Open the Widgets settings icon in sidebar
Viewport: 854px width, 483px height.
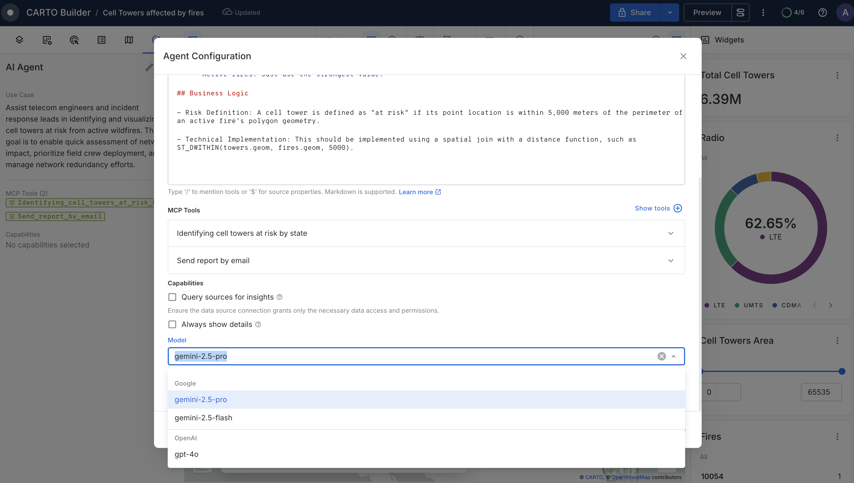tap(47, 40)
